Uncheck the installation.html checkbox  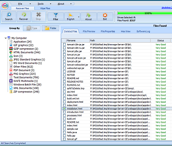[x=64, y=109]
